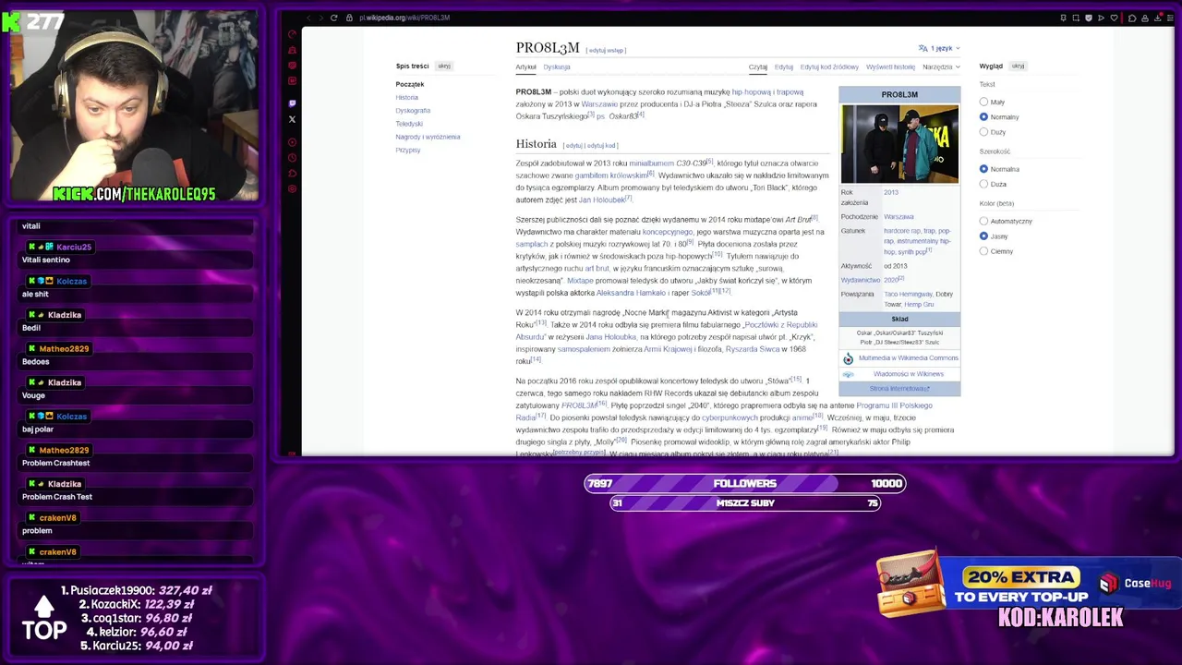Click the 'edytuj wstęp' link
Image resolution: width=1182 pixels, height=665 pixels.
coord(606,50)
